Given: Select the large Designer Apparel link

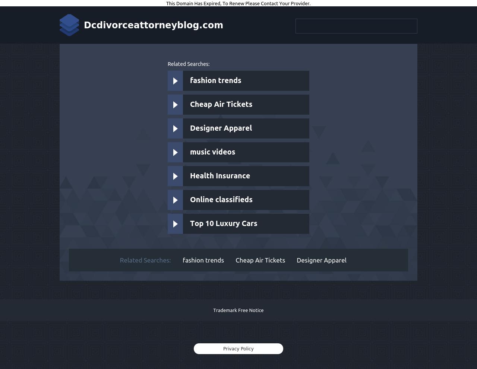Looking at the screenshot, I should coord(221,128).
